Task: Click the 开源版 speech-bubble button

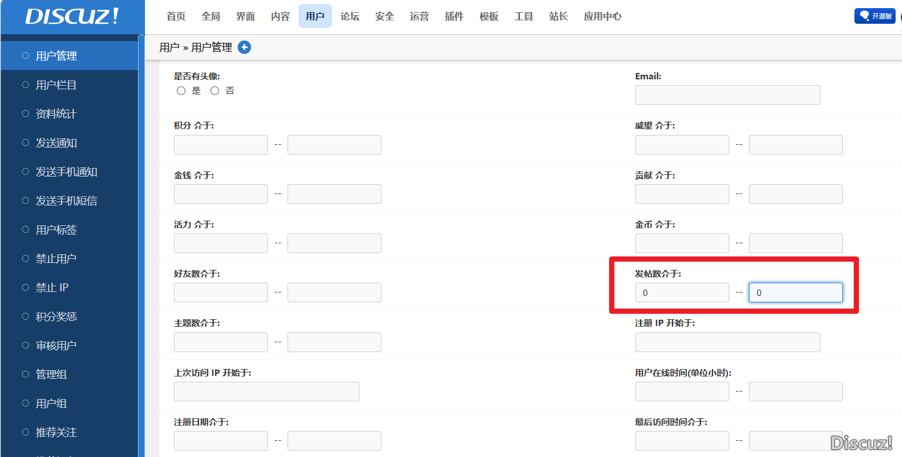Action: coord(874,16)
